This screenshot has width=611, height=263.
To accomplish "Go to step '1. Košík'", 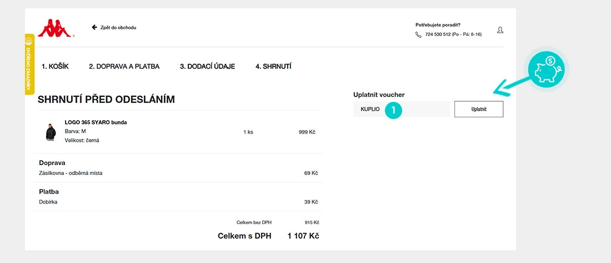I will click(55, 66).
